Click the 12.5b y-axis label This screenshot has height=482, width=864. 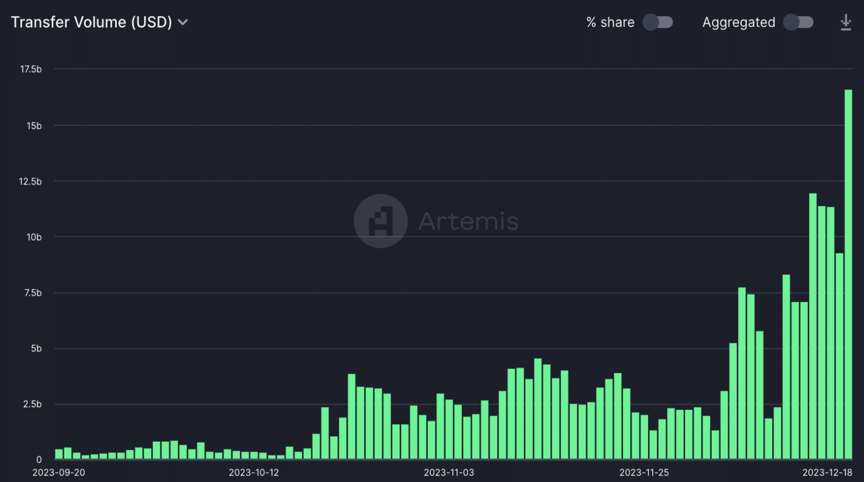pyautogui.click(x=30, y=181)
